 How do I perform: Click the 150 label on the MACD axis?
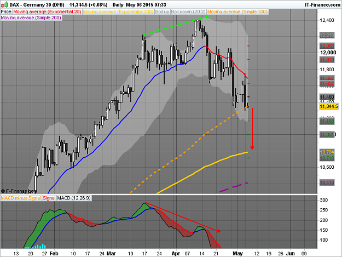point(324,230)
